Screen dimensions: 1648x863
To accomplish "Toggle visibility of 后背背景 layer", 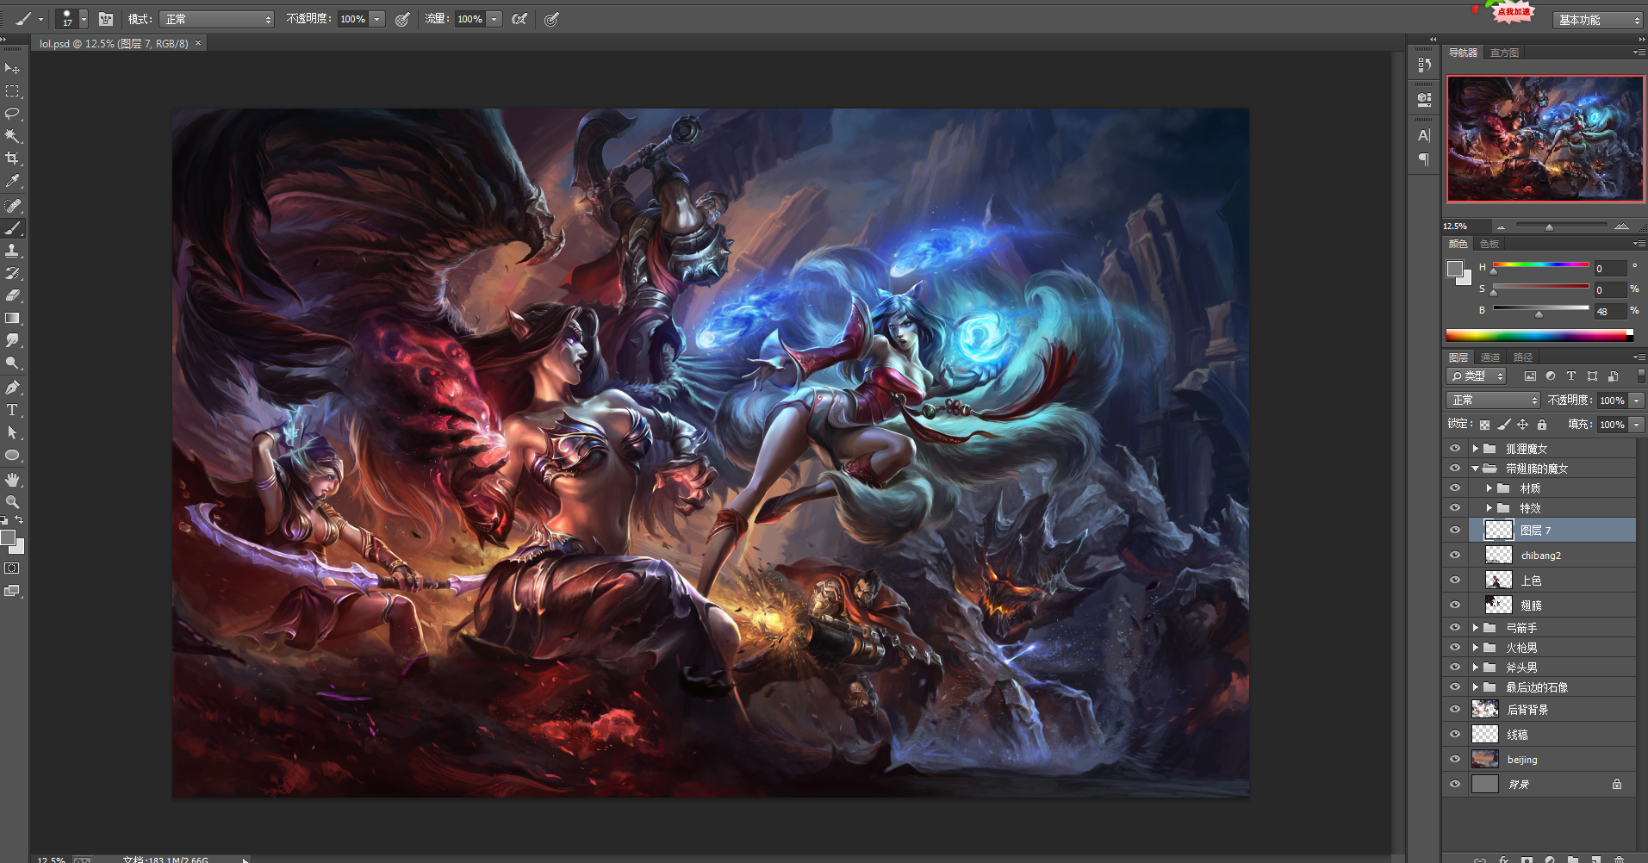I will 1455,710.
